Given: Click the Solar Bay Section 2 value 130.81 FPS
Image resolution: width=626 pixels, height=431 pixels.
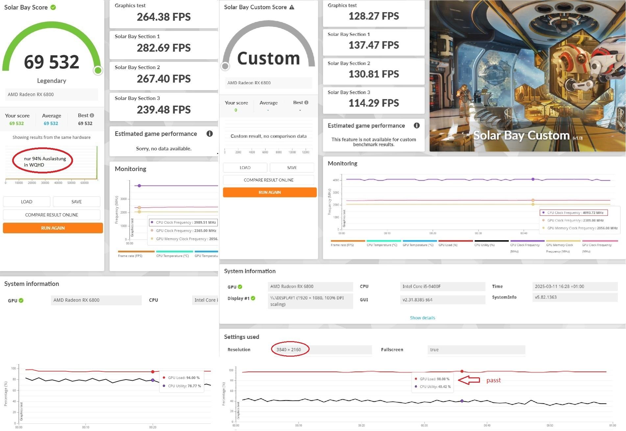Looking at the screenshot, I should click(x=374, y=74).
